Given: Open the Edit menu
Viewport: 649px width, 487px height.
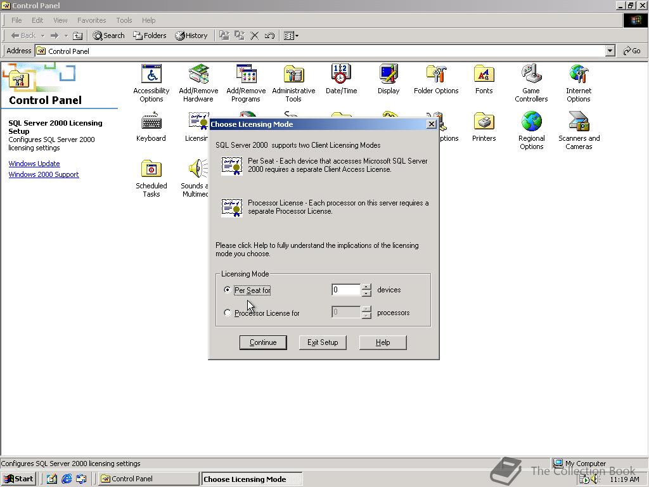Looking at the screenshot, I should (37, 20).
